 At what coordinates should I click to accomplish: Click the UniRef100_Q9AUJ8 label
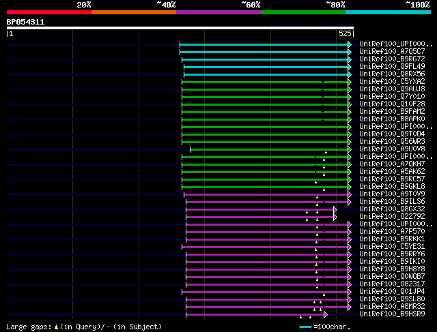coord(392,89)
